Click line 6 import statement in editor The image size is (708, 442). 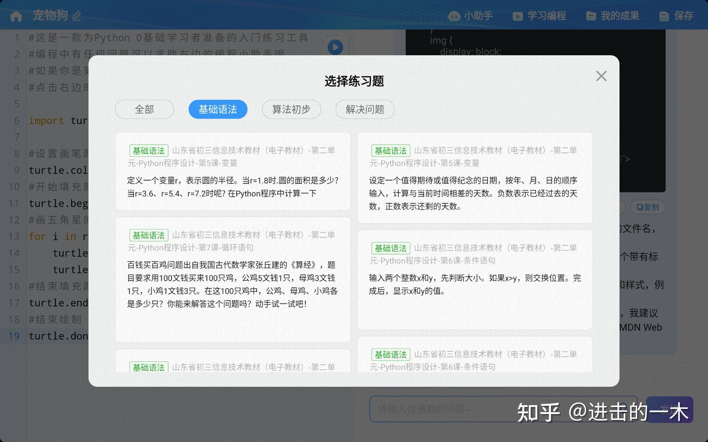point(58,120)
